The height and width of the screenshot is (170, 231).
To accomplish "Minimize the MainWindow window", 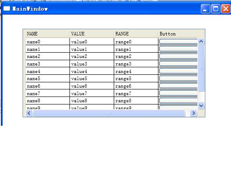I will [205, 9].
